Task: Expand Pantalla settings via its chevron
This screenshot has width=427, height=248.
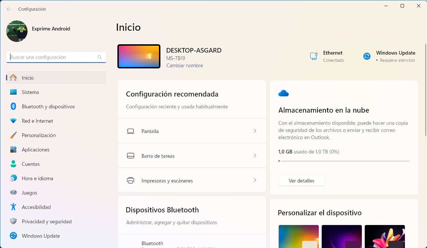Action: tap(255, 131)
